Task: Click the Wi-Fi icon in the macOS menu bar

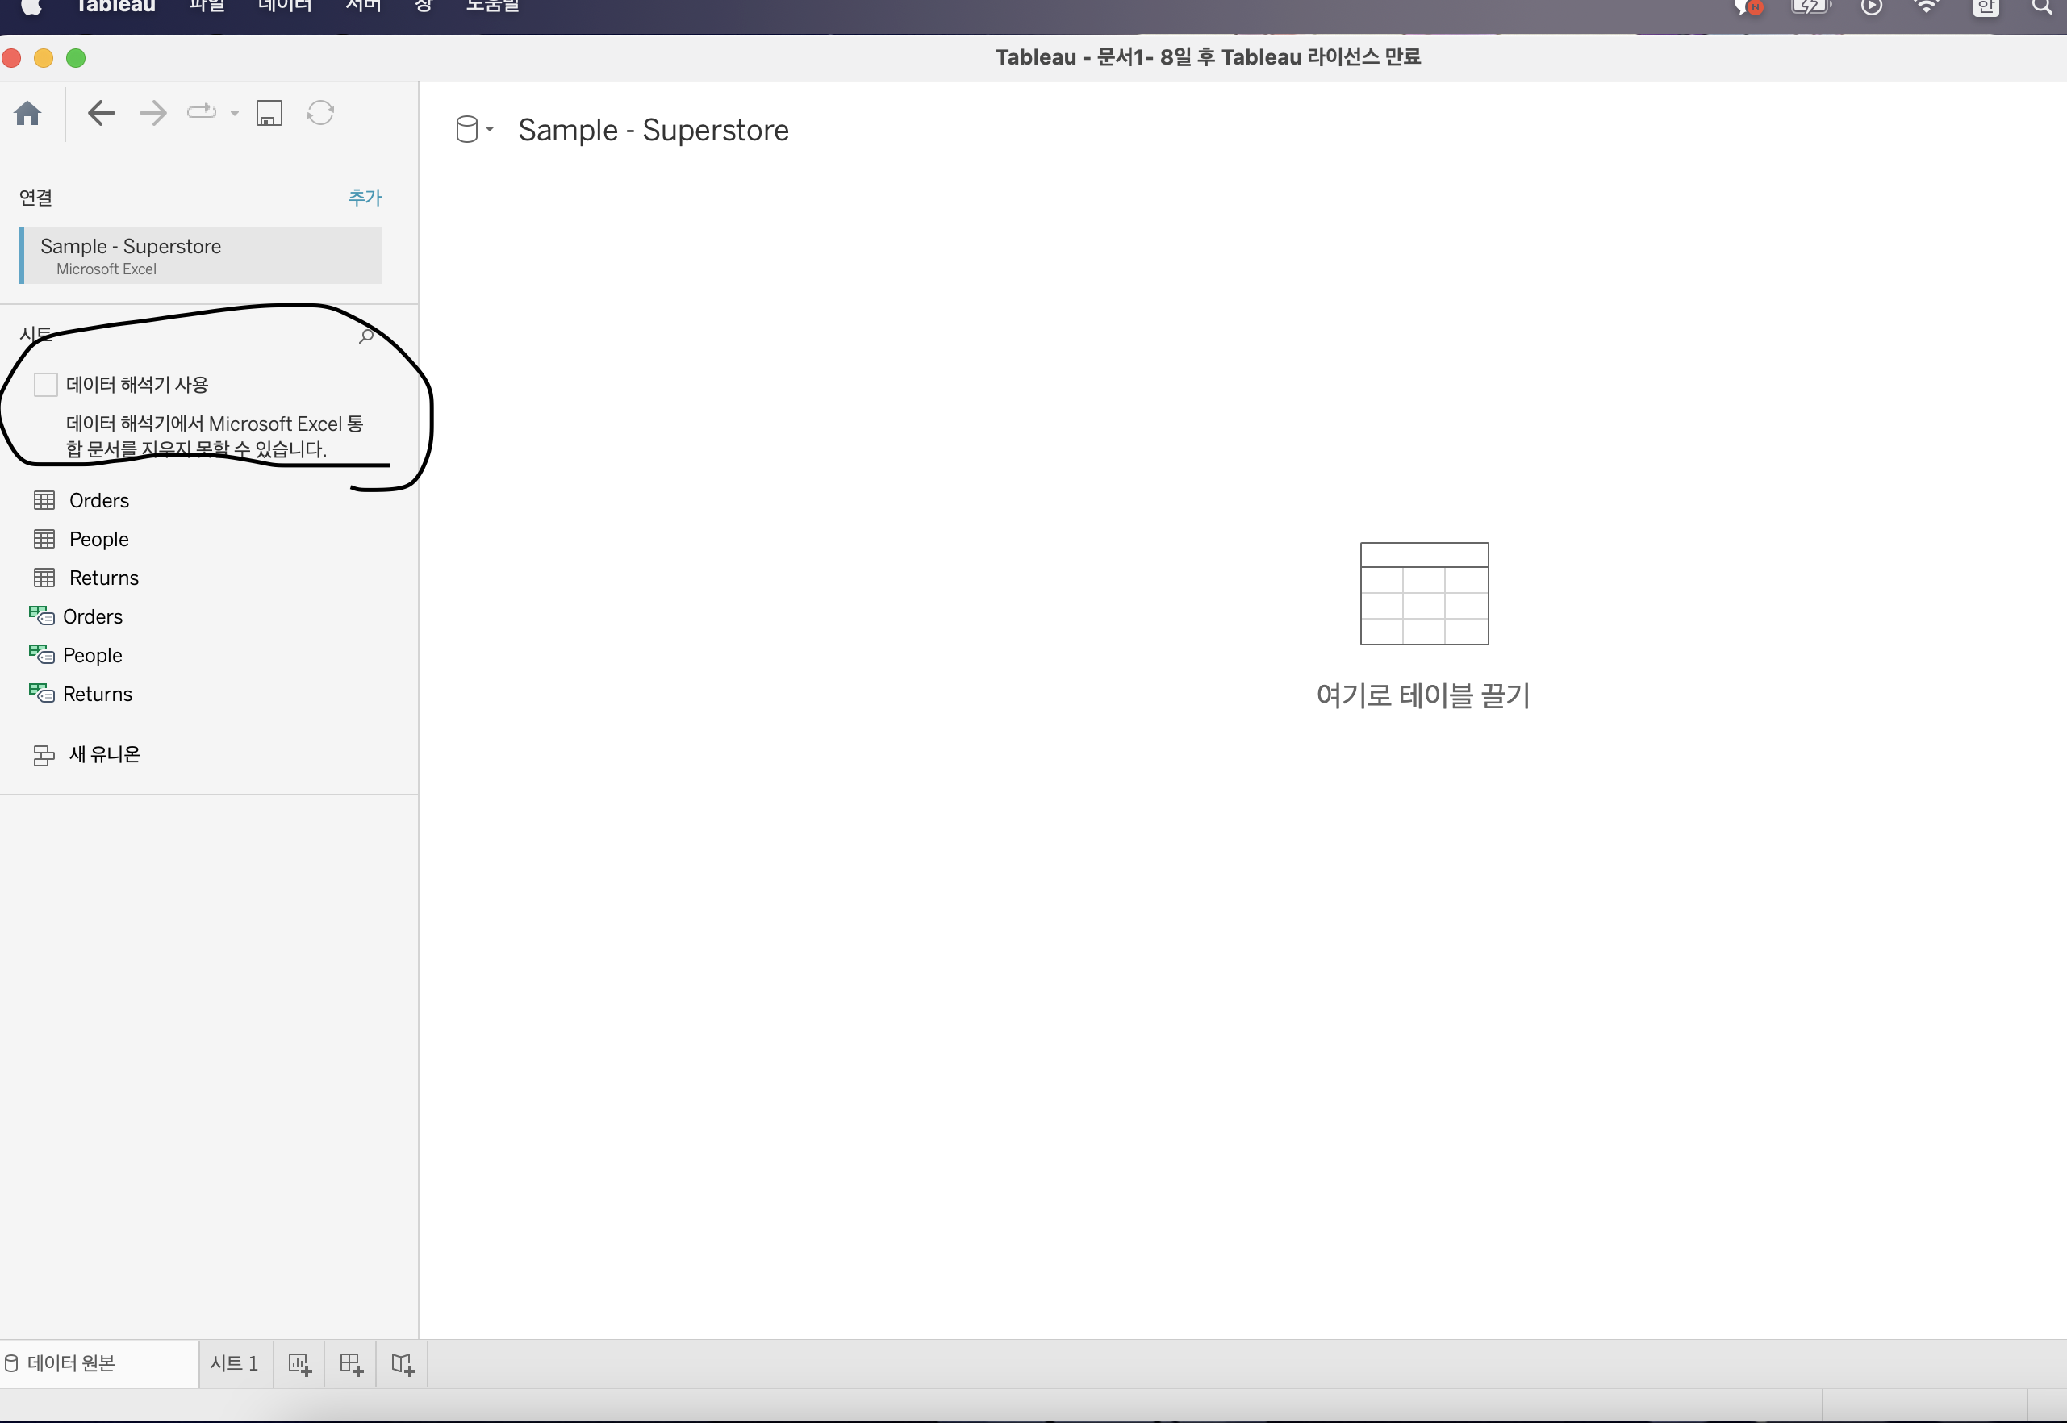Action: (1927, 7)
